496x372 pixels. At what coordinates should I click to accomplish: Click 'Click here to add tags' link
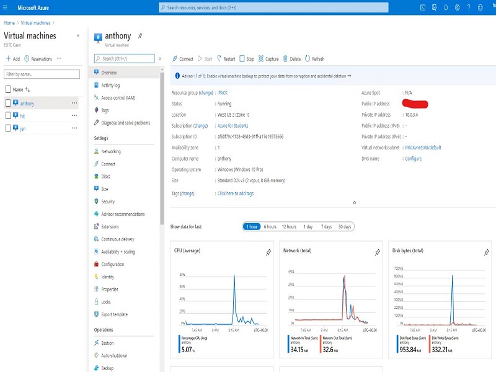coord(236,193)
